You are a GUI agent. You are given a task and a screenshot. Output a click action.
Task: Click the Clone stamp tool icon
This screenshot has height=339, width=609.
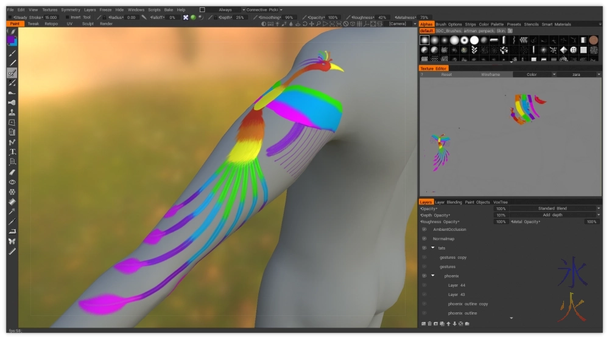pos(12,112)
